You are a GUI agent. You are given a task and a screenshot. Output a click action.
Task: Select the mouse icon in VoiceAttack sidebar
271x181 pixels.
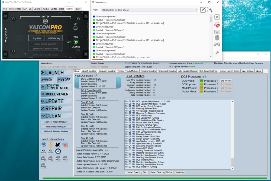pyautogui.click(x=217, y=38)
